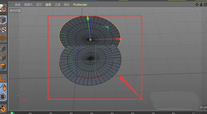Click the viewport pan move icon
Image resolution: width=207 pixels, height=114 pixels.
(x=197, y=4)
